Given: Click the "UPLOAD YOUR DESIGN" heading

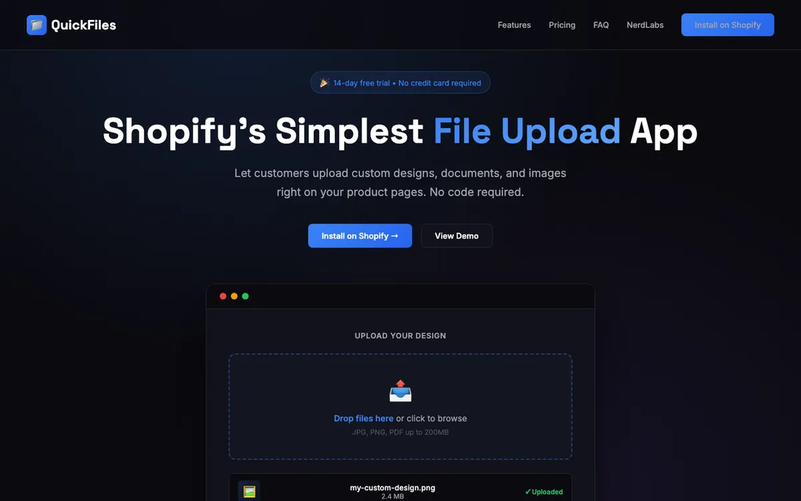Looking at the screenshot, I should (400, 335).
